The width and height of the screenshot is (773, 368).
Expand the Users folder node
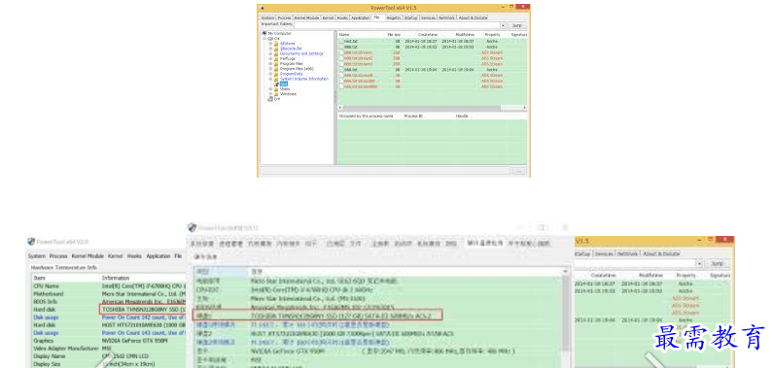[x=270, y=89]
